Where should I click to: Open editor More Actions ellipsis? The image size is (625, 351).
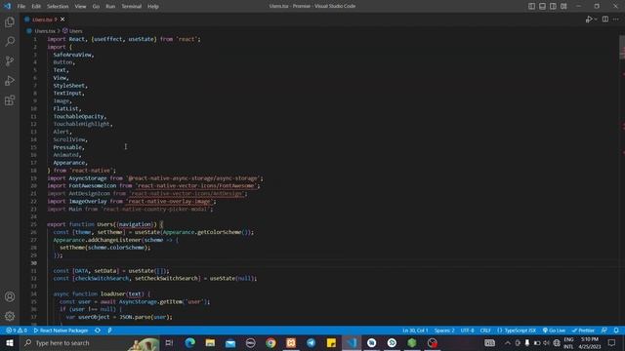[x=616, y=19]
